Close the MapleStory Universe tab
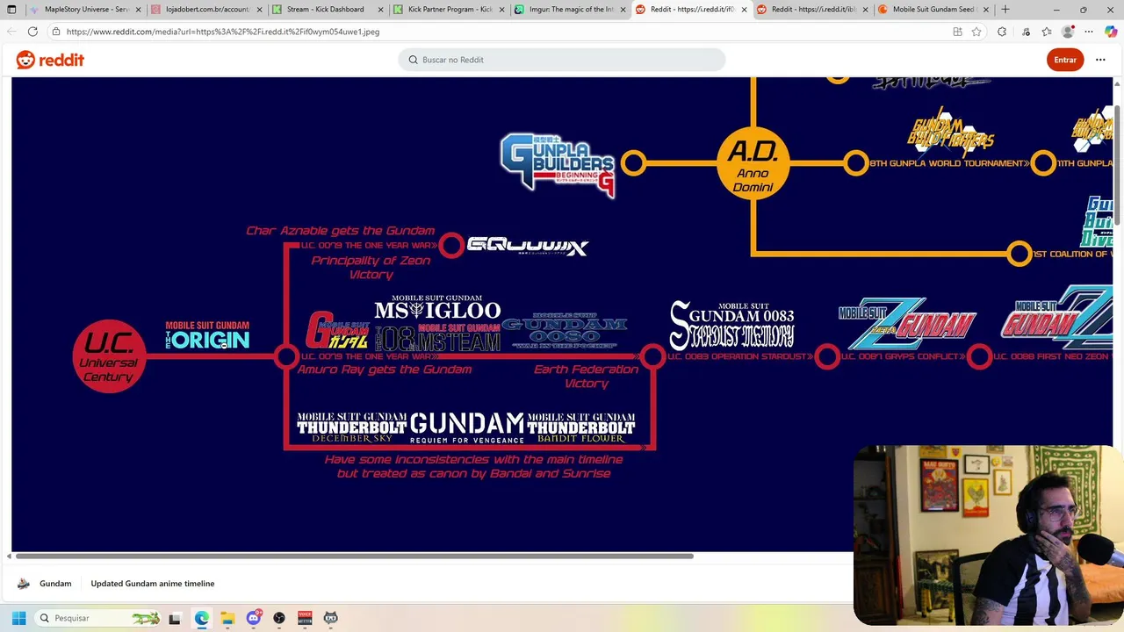The image size is (1124, 632). tap(138, 10)
